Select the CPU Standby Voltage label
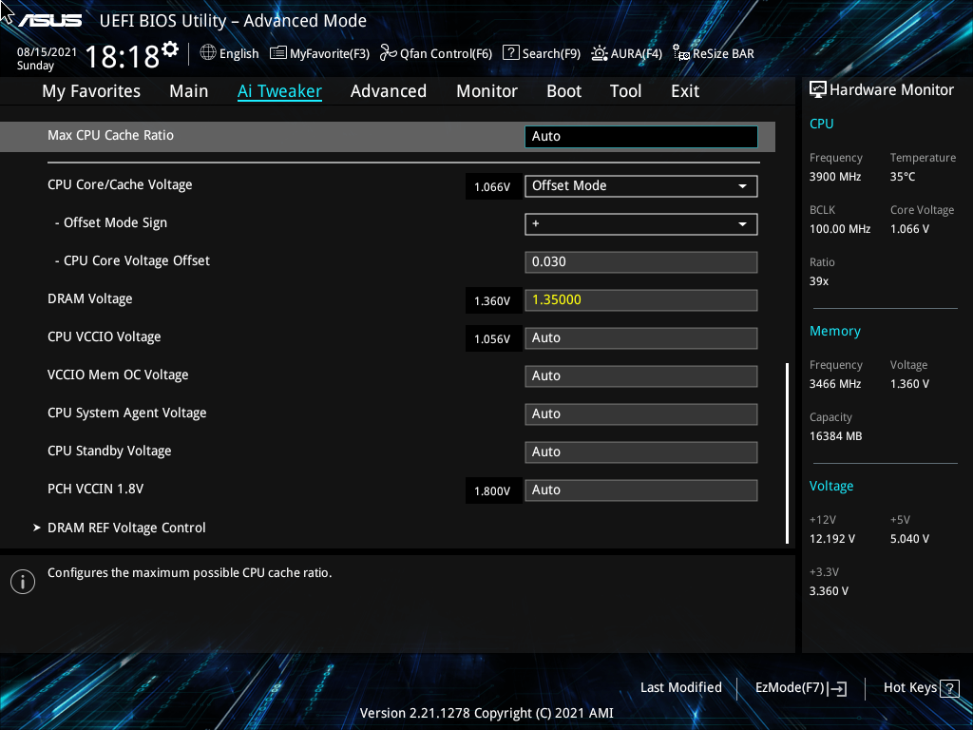This screenshot has width=973, height=730. [109, 451]
